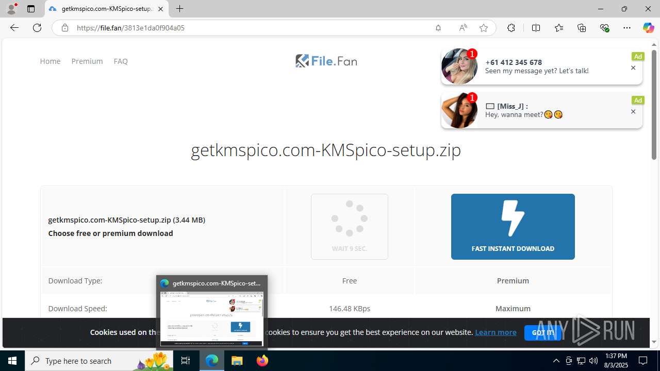Viewport: 660px width, 371px height.
Task: Open the FAQ nav link
Action: (121, 61)
